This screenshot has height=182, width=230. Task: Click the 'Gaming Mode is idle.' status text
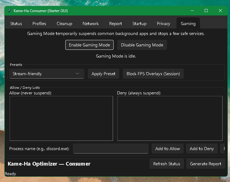116,56
